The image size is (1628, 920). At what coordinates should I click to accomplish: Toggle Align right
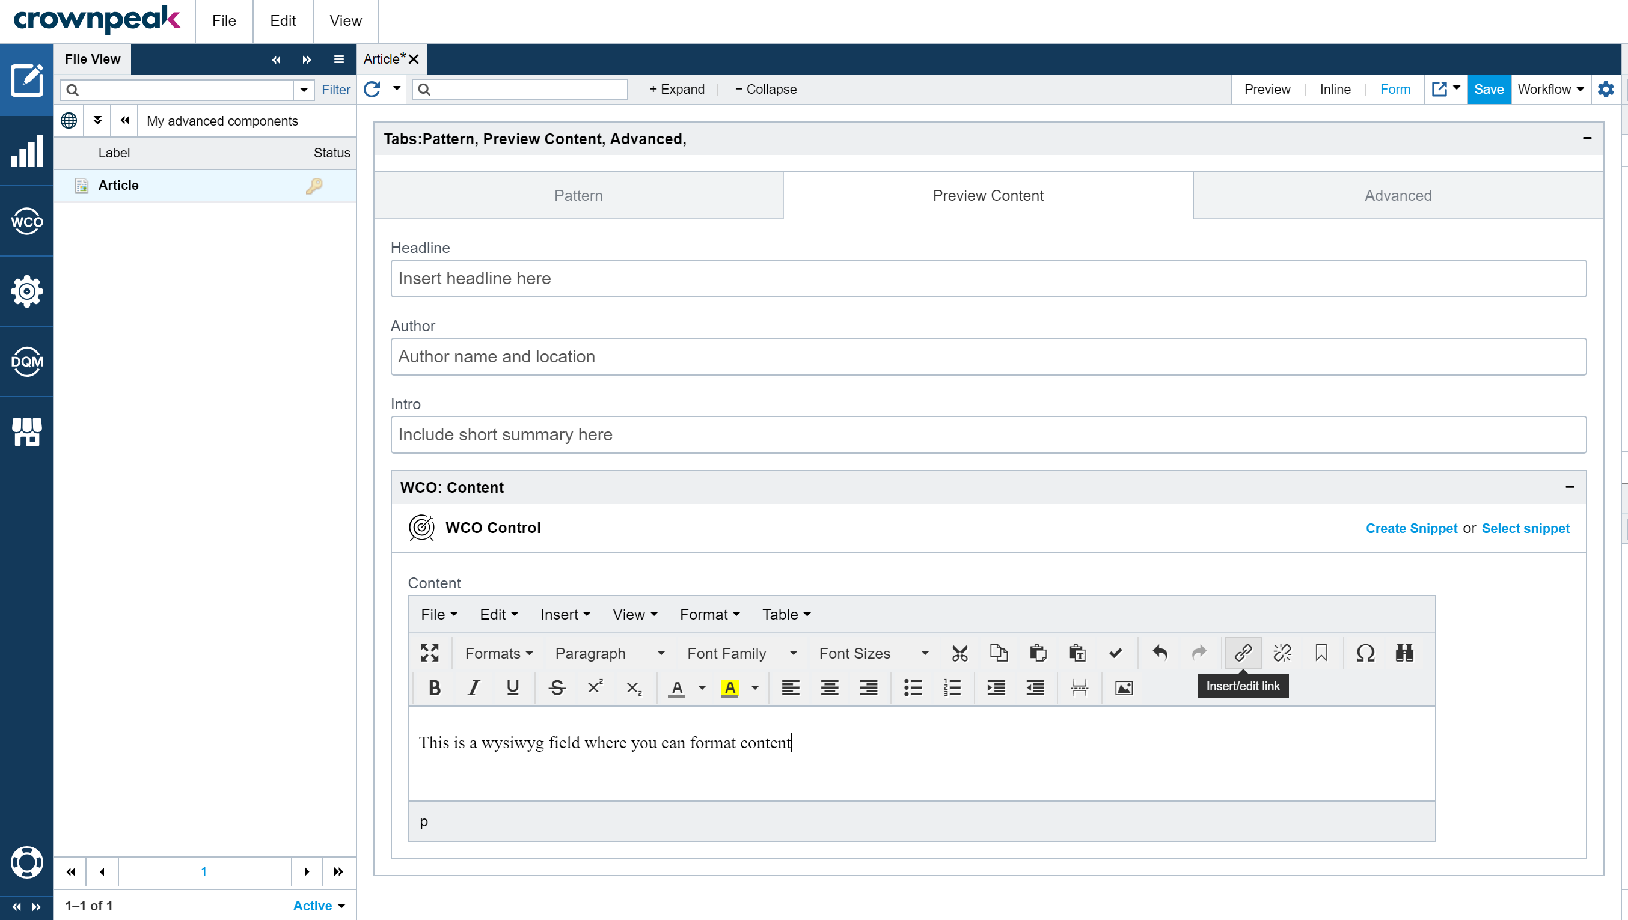869,687
